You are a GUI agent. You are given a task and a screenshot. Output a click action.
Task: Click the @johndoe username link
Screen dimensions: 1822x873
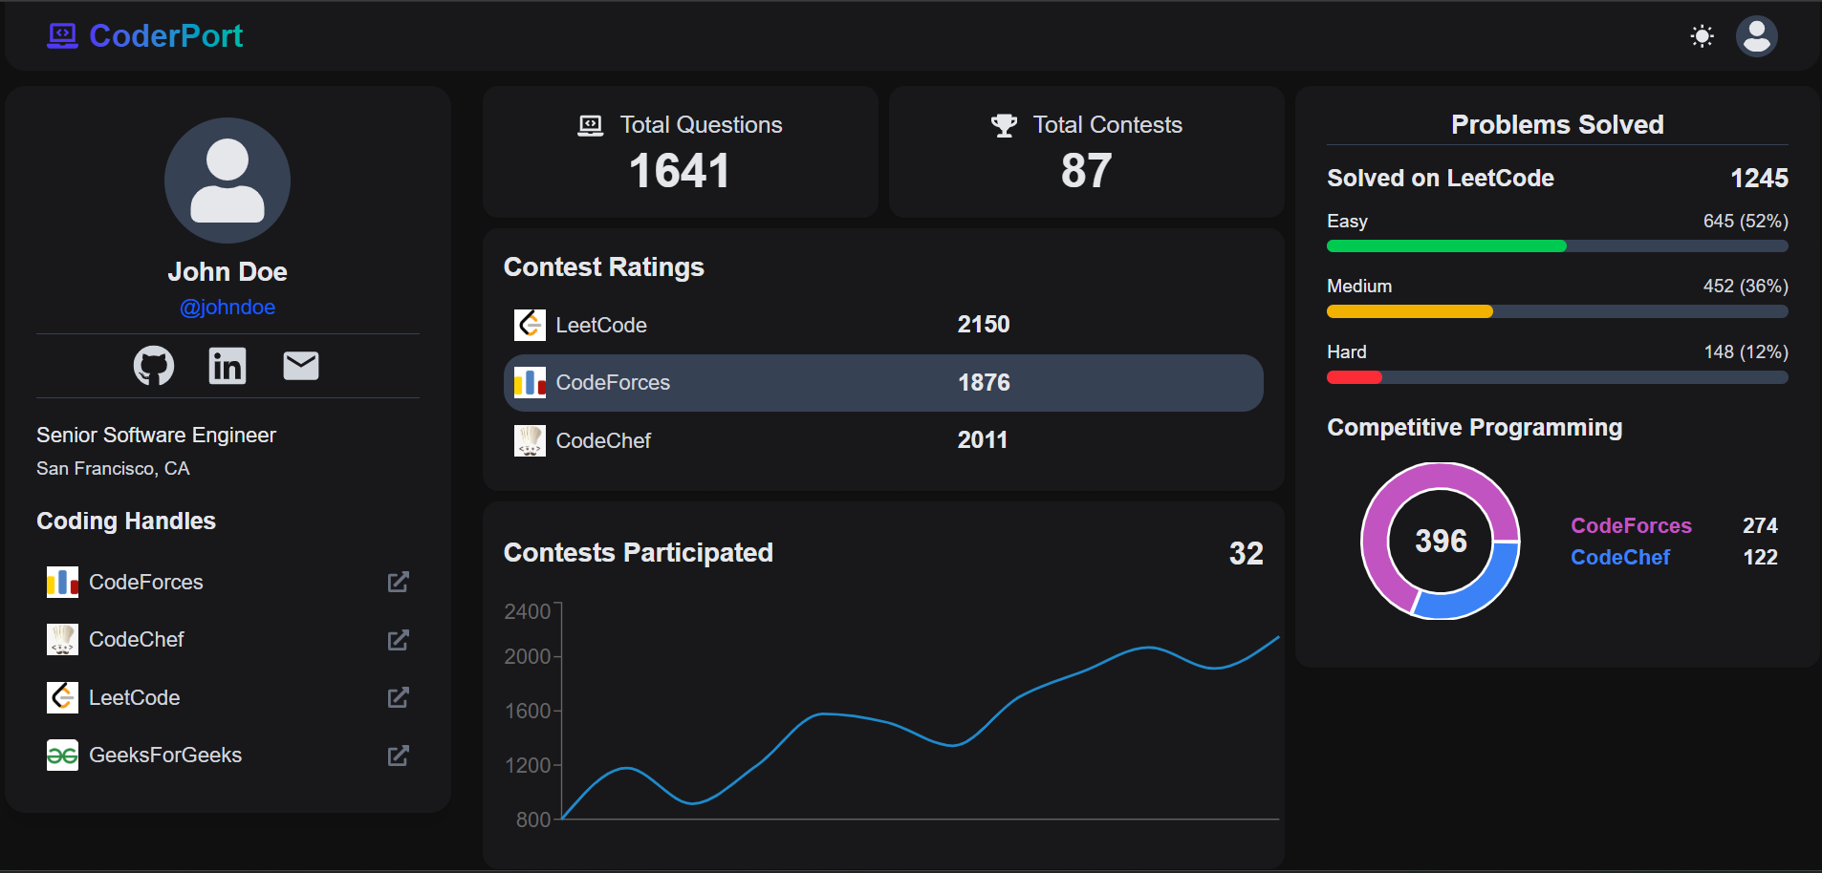[228, 308]
